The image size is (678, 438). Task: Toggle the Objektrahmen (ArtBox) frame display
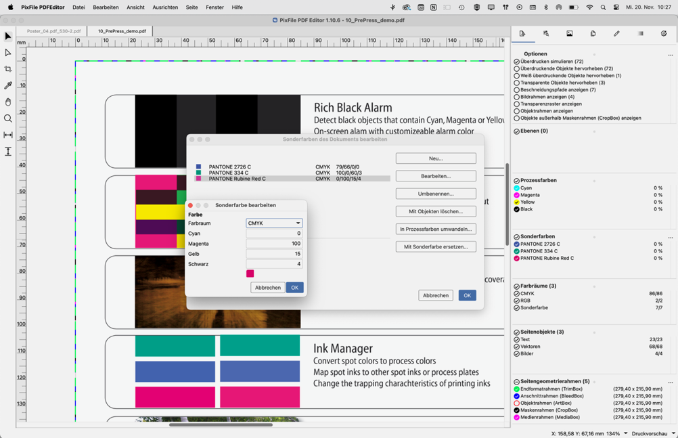[x=517, y=403]
